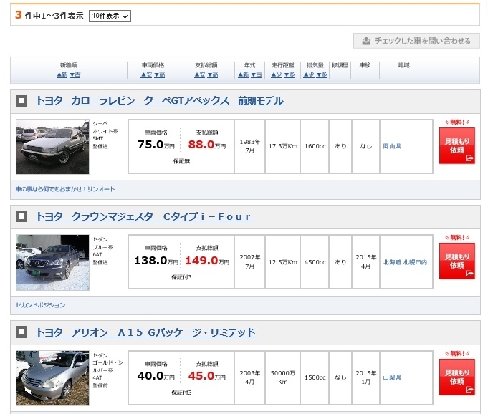Viewport: 488px width, 414px height.
Task: Click the 88.0万円 total payment value
Action: [207, 145]
